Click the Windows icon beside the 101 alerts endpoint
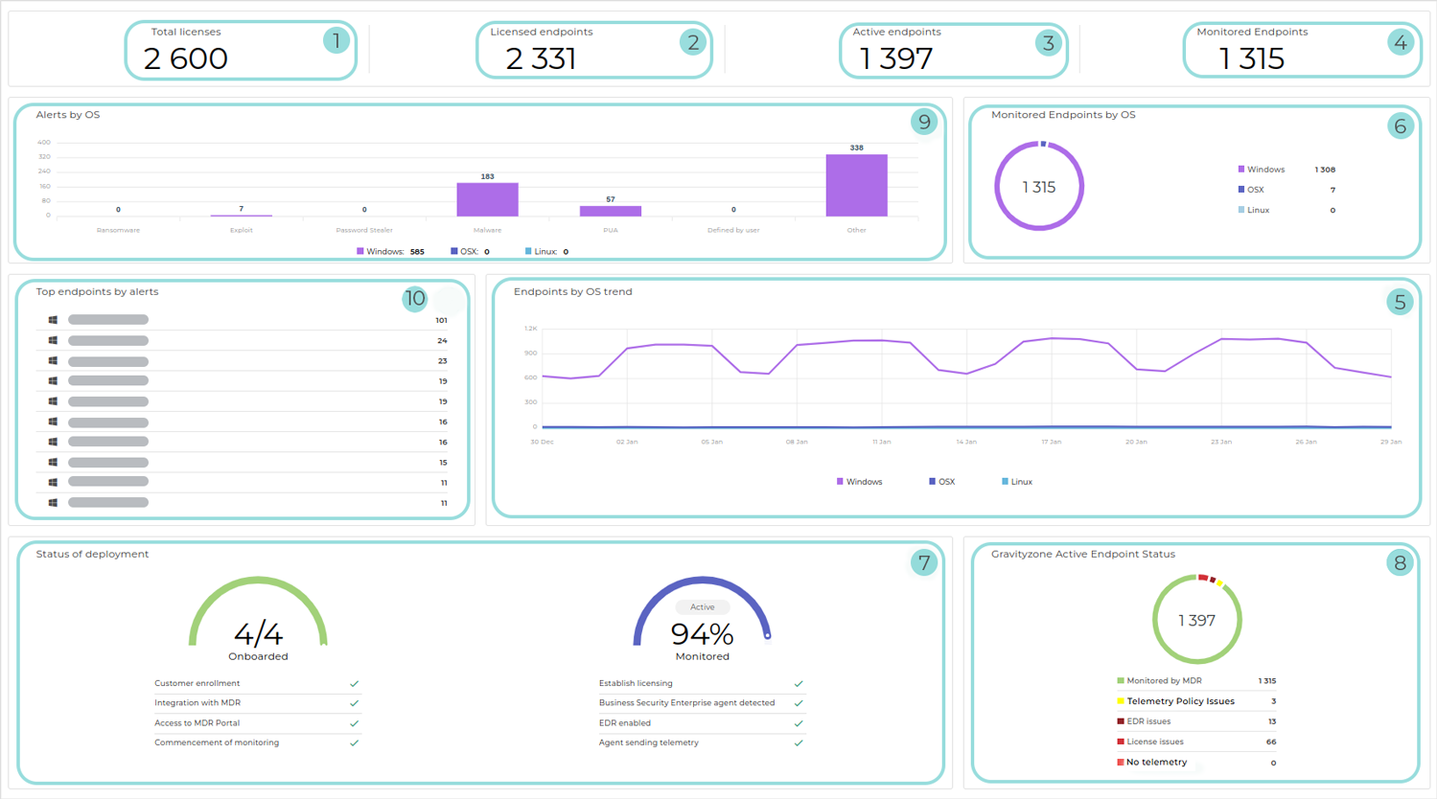Screen dimensions: 1437x799 pyautogui.click(x=53, y=320)
